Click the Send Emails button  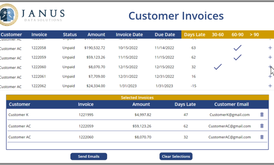(x=89, y=156)
